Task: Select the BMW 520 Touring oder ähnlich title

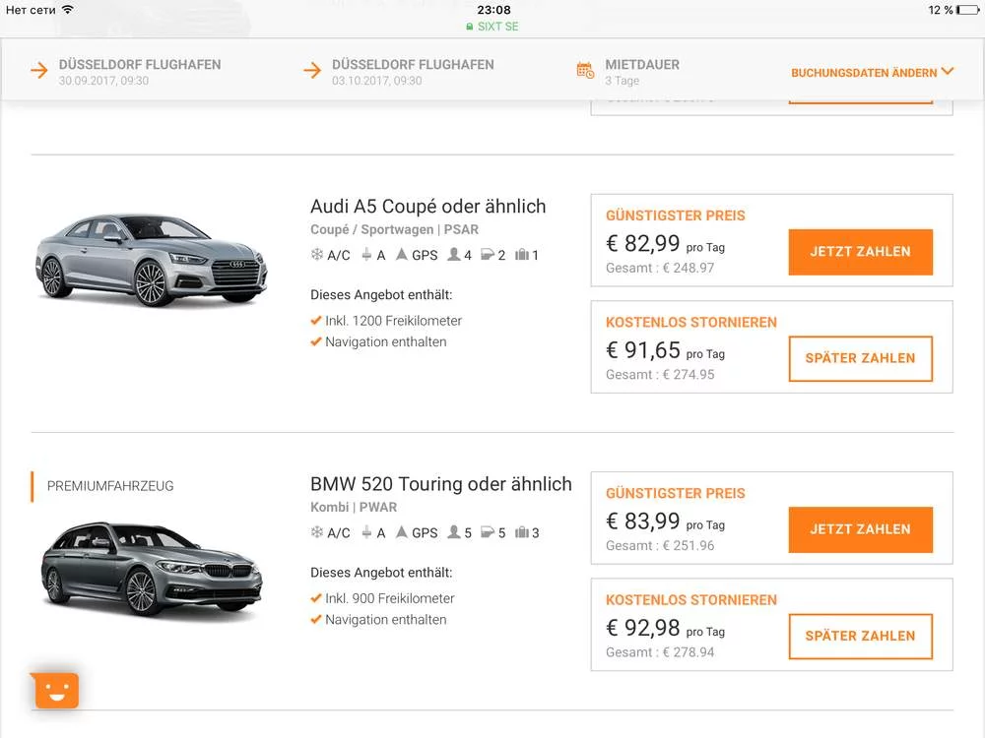Action: pos(440,484)
